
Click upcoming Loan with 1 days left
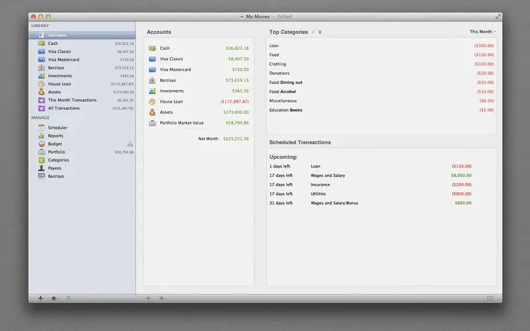[x=370, y=166]
